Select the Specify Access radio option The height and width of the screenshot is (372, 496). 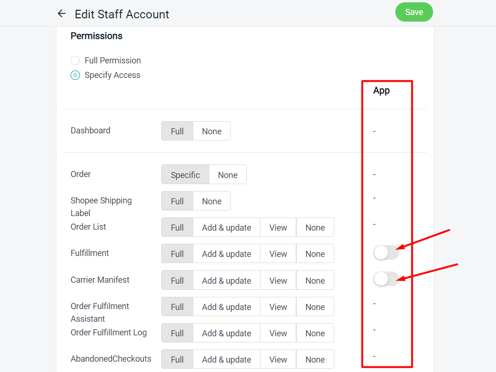pos(75,75)
